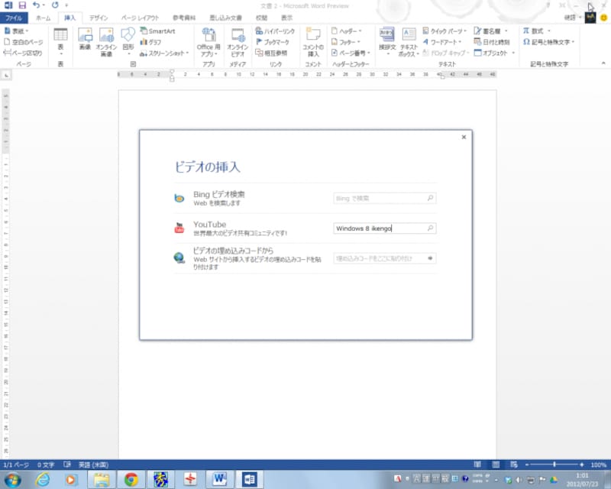611x489 pixels.
Task: Open File Explorer from taskbar
Action: click(x=102, y=479)
